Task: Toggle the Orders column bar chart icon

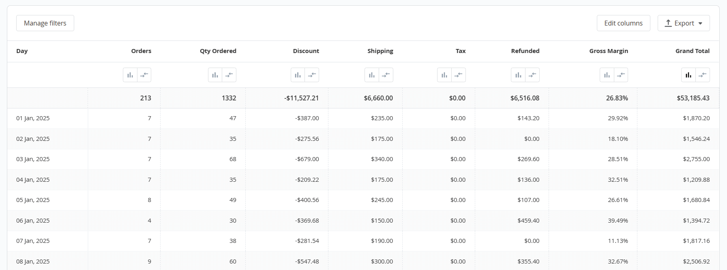Action: coord(130,75)
